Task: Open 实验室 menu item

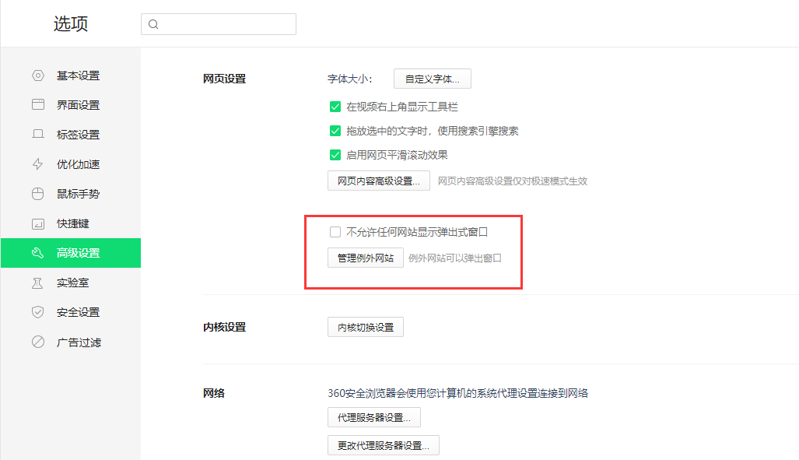Action: (x=71, y=283)
